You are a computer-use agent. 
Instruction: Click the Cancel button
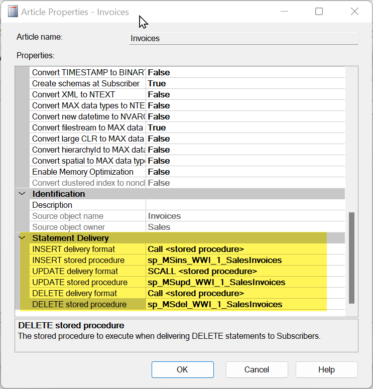tap(257, 369)
